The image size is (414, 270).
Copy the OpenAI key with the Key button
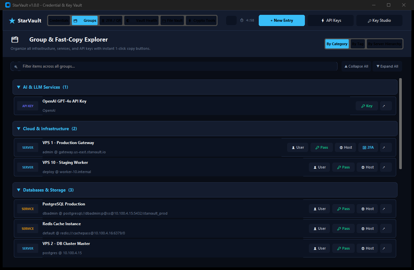(x=367, y=106)
